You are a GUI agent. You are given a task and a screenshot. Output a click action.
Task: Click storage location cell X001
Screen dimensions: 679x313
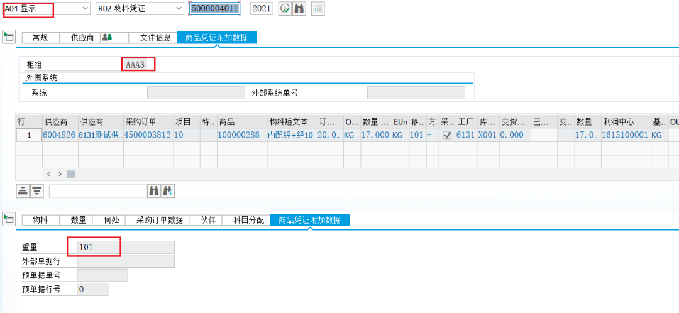[x=489, y=135]
